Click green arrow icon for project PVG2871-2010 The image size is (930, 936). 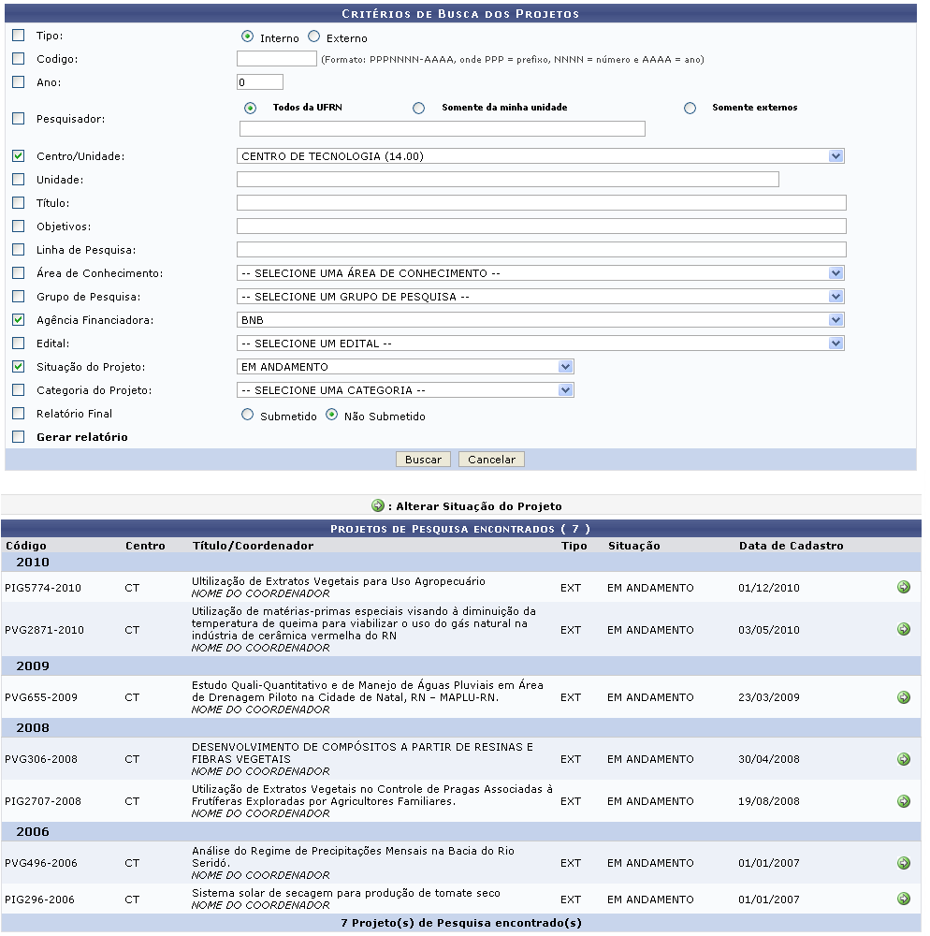(x=903, y=629)
